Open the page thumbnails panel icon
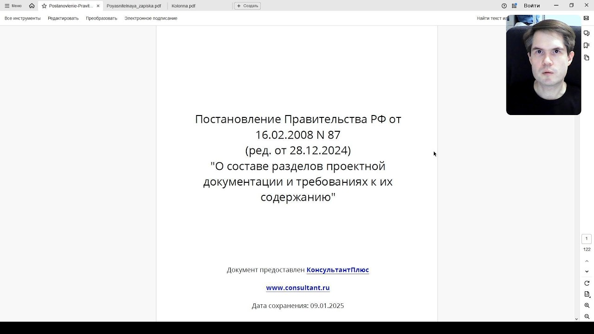 point(587,58)
